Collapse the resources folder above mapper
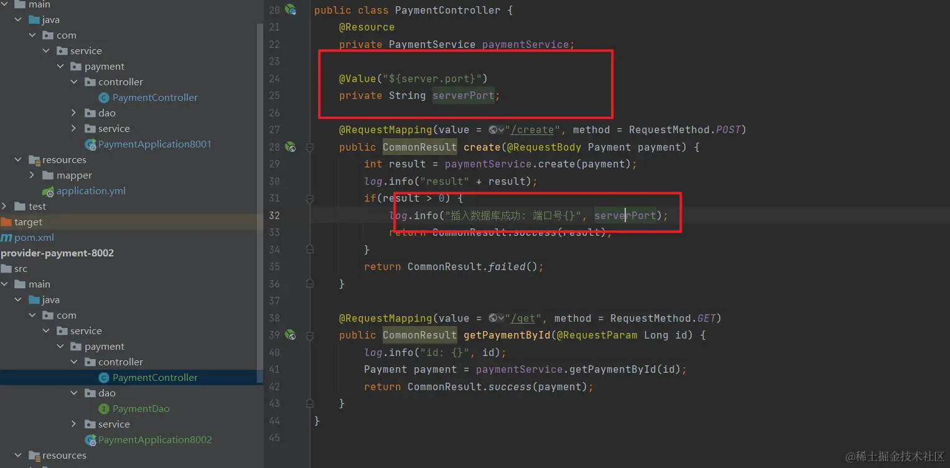The width and height of the screenshot is (950, 468). pos(18,160)
